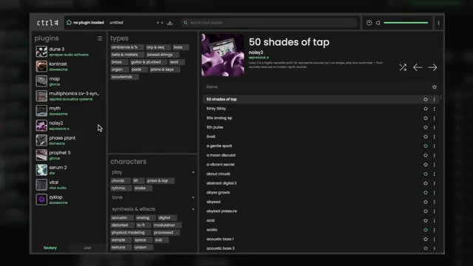Favorite the 5ithty 5ithty preset
473x266 pixels.
(426, 109)
